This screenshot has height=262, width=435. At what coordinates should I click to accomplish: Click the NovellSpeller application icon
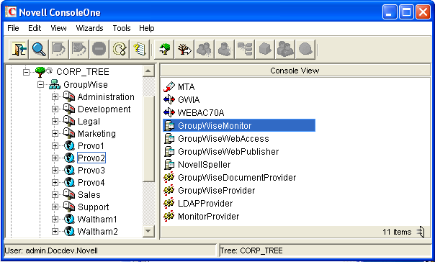(x=169, y=164)
